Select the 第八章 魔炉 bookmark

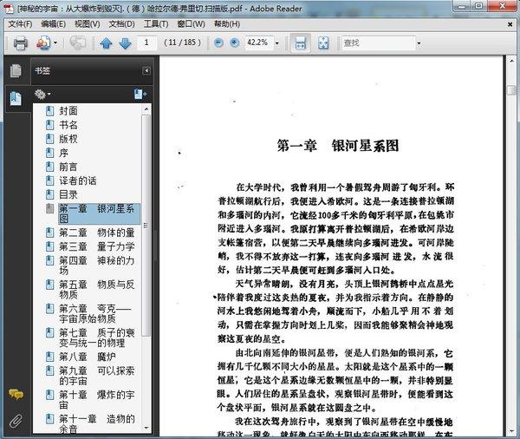(x=88, y=357)
